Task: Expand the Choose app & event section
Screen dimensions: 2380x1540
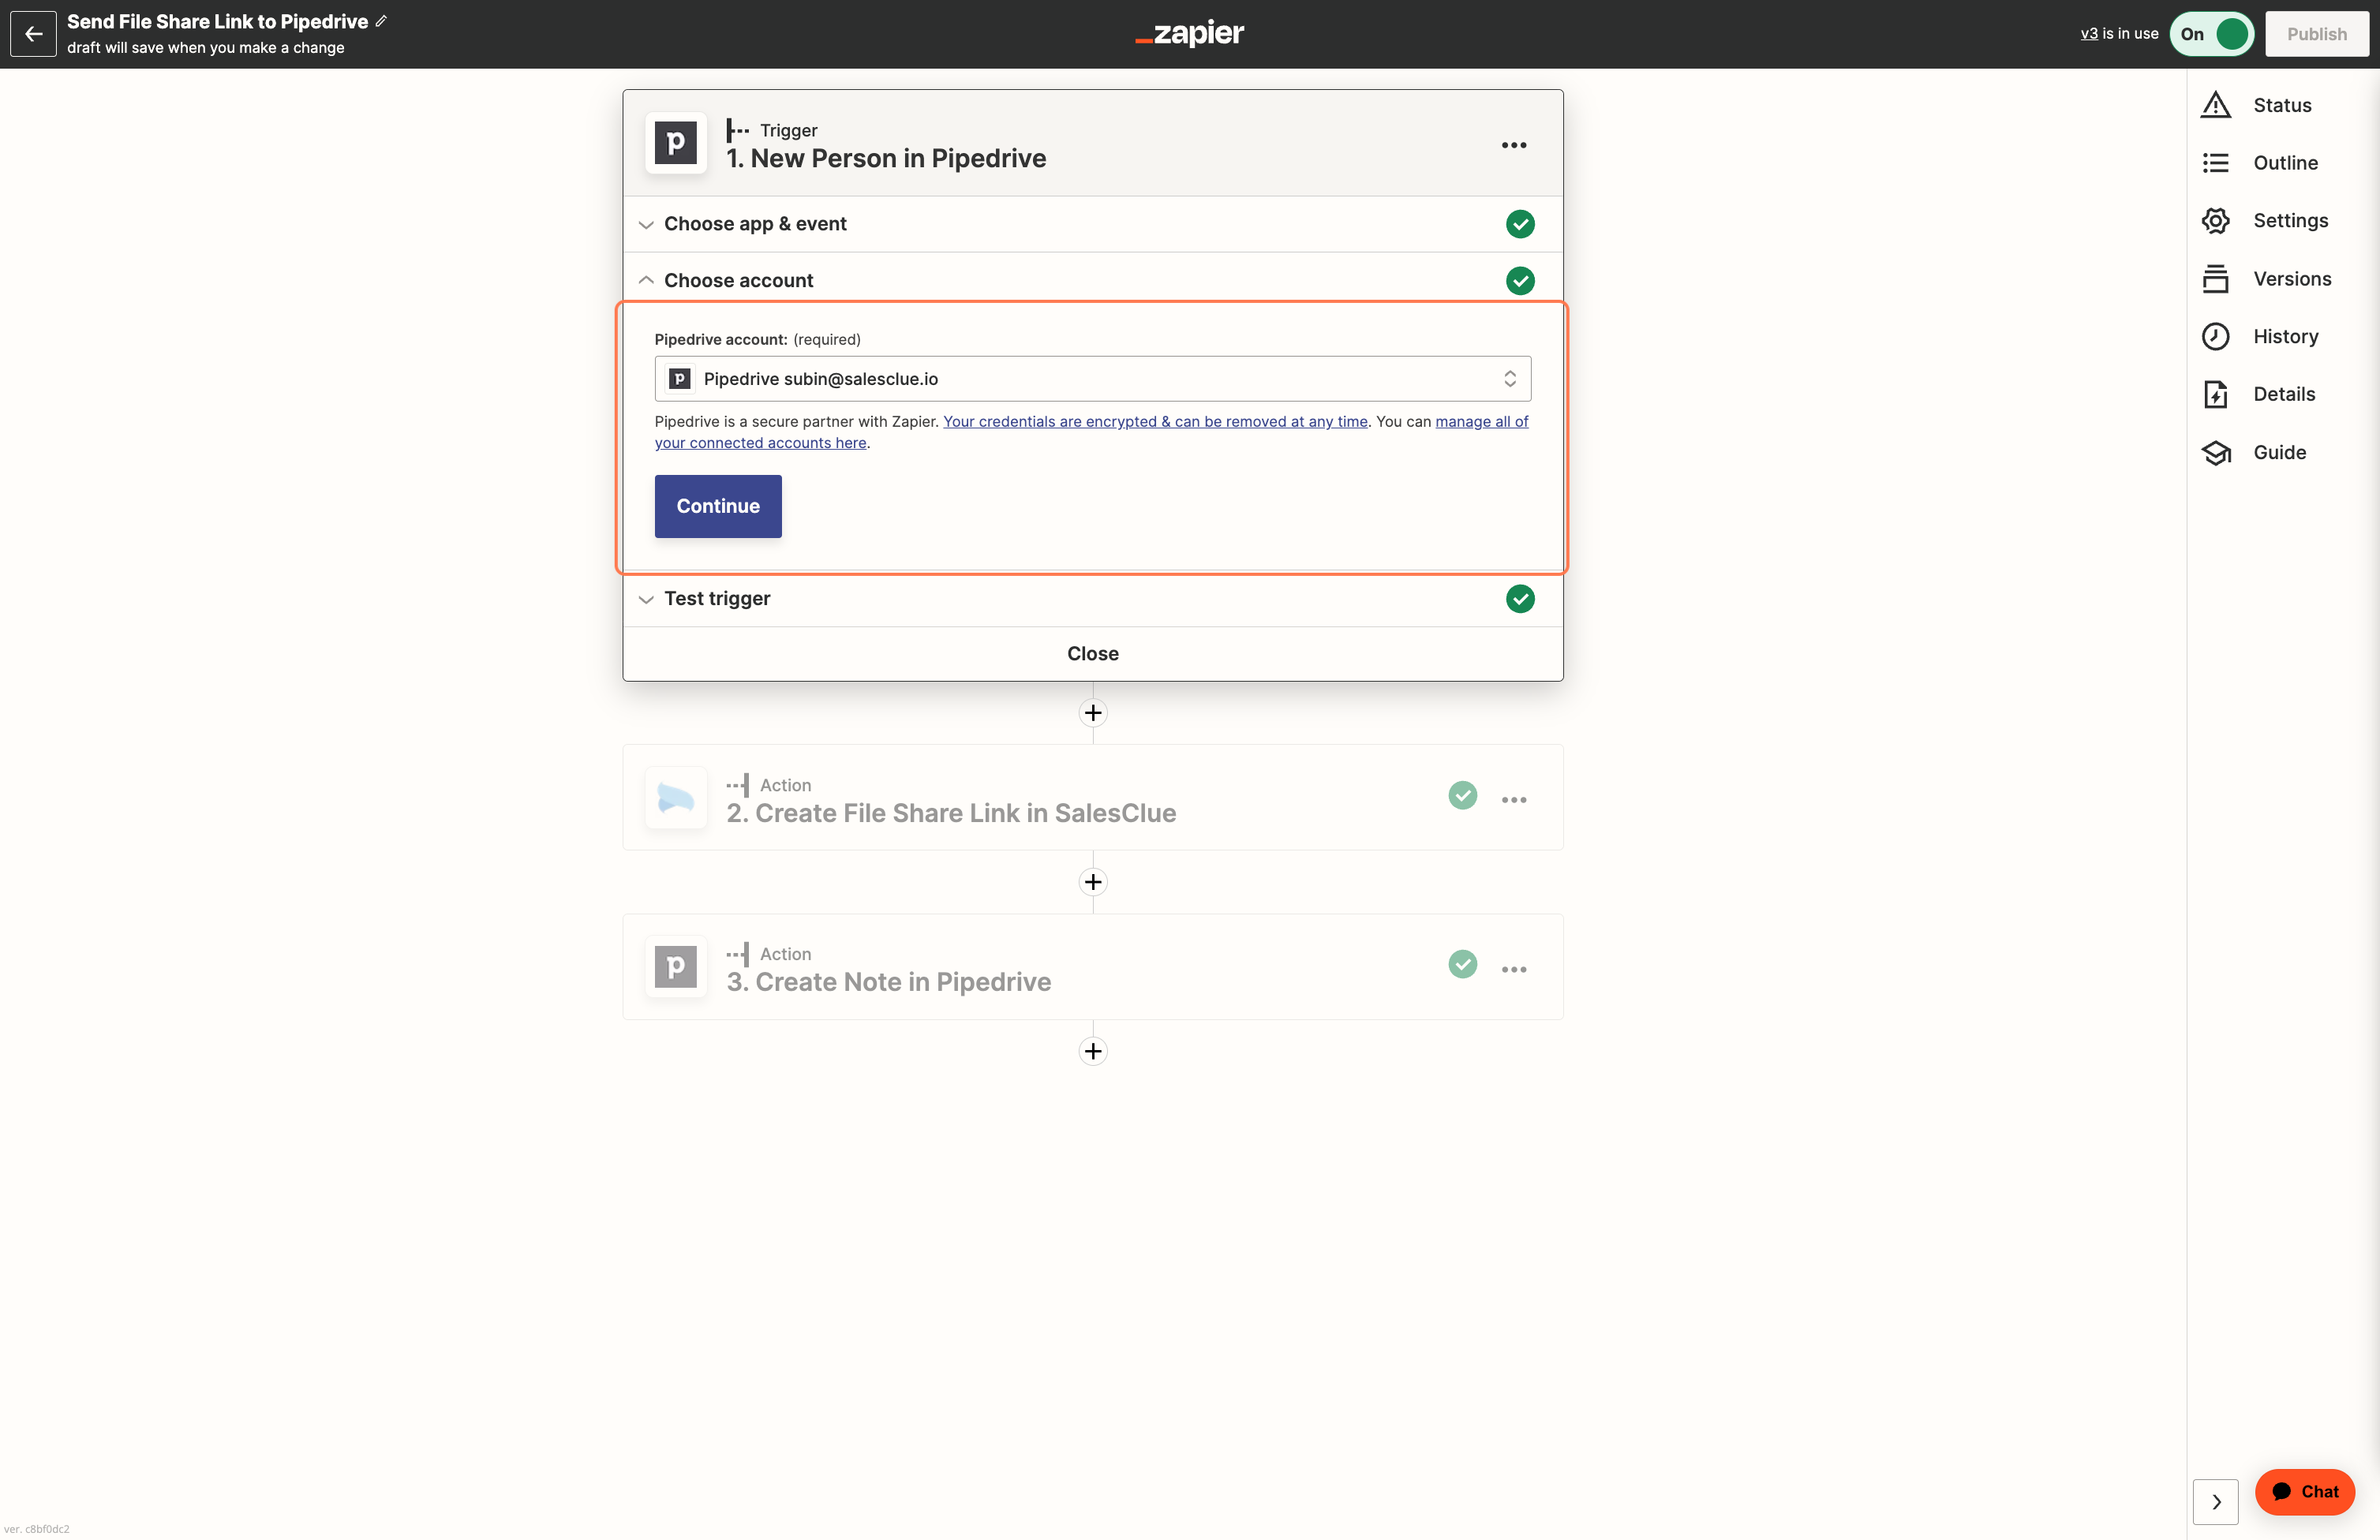Action: 1092,224
